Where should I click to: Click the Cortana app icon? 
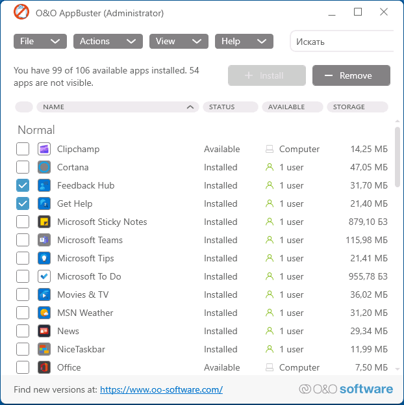44,167
